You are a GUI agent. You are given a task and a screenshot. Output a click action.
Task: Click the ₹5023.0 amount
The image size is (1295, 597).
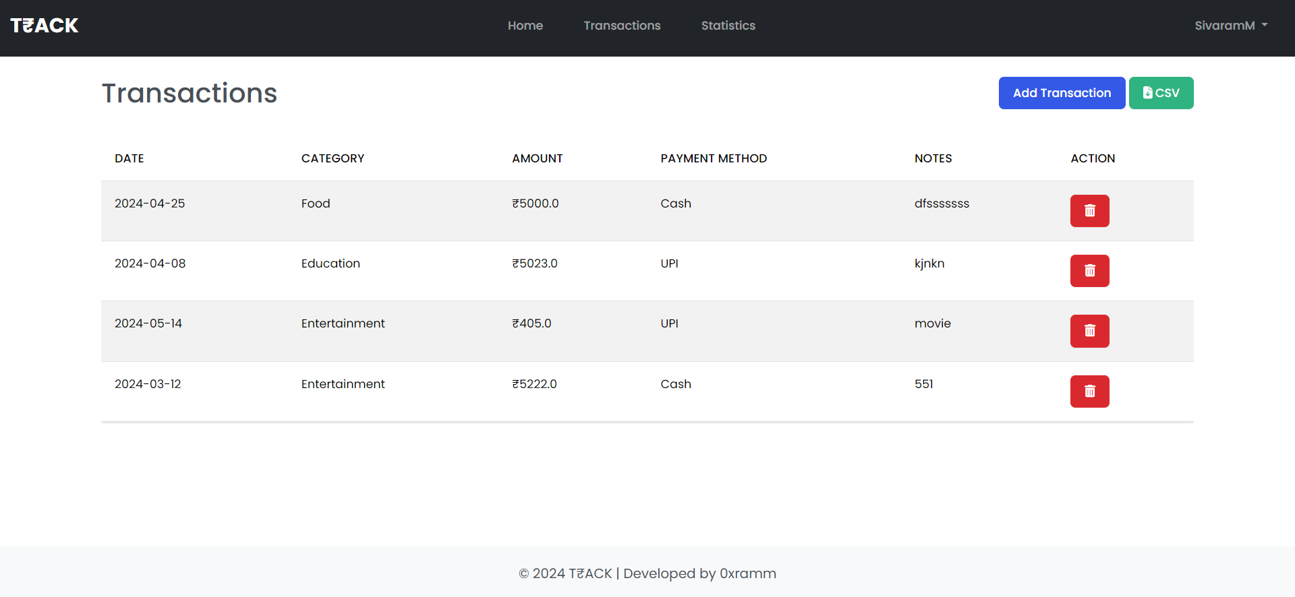point(535,263)
